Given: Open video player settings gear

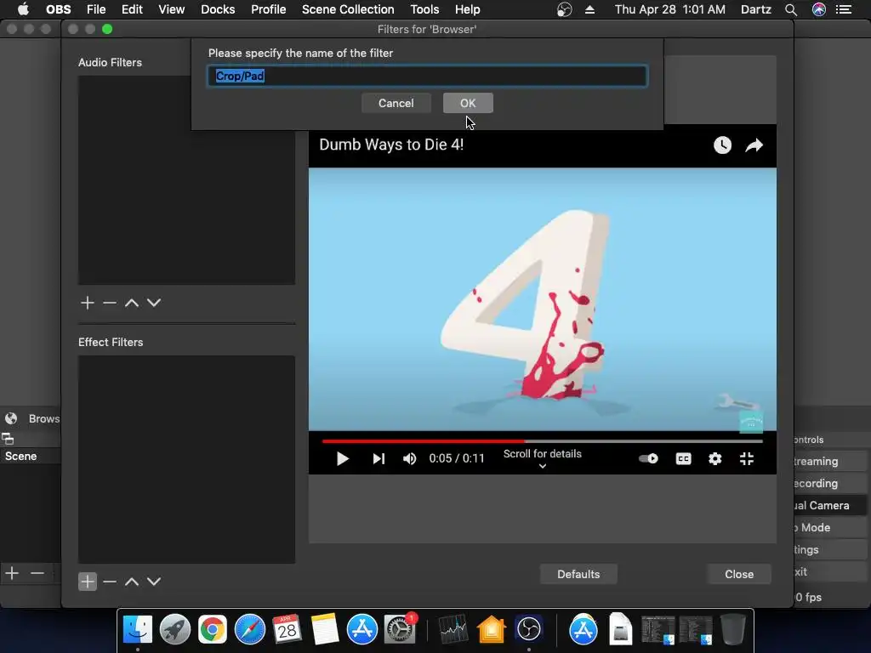Looking at the screenshot, I should point(714,458).
